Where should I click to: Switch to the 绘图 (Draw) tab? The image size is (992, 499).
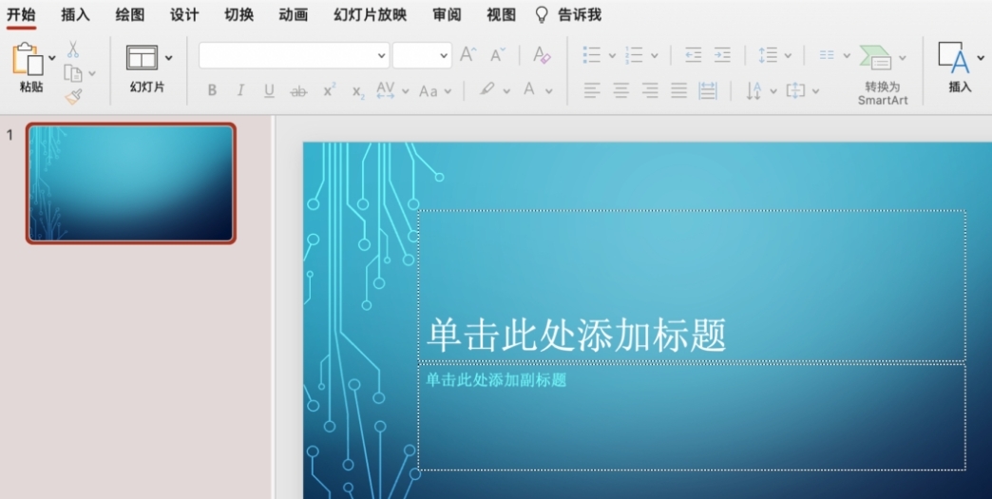[129, 14]
